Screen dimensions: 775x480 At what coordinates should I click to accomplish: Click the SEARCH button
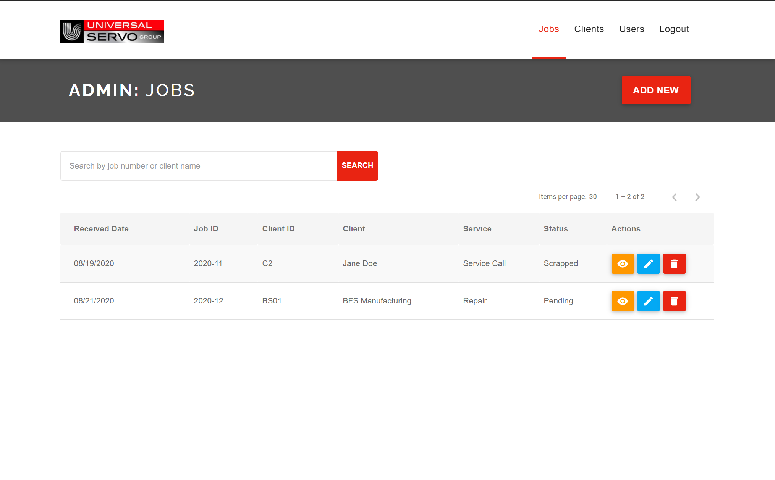pyautogui.click(x=358, y=165)
